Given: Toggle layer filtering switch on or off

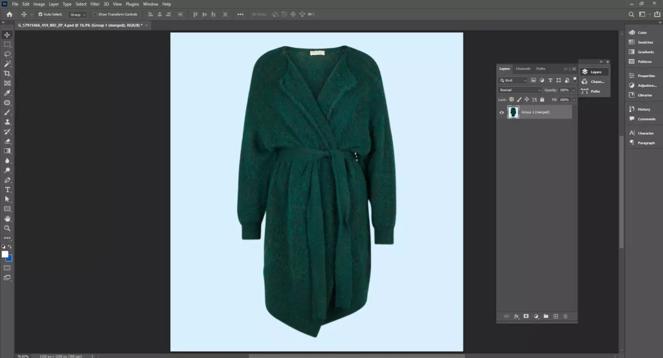Looking at the screenshot, I should point(575,79).
